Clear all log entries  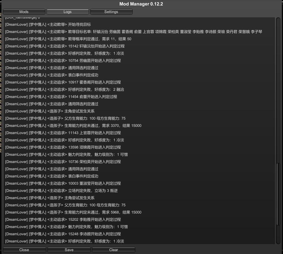point(113,250)
